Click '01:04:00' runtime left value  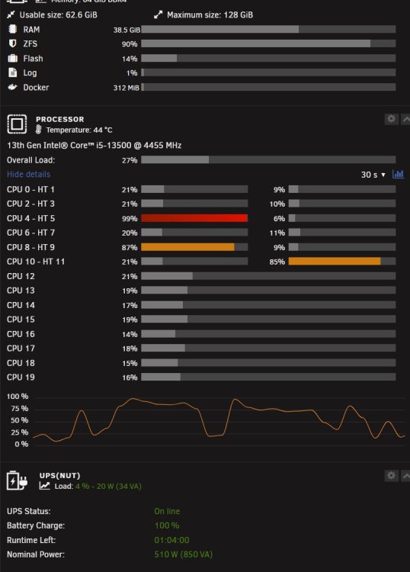tap(171, 540)
